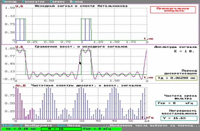The width and height of the screenshot is (200, 131).
Task: Click the spectrum line at 48 кГц
Action: pos(114,103)
